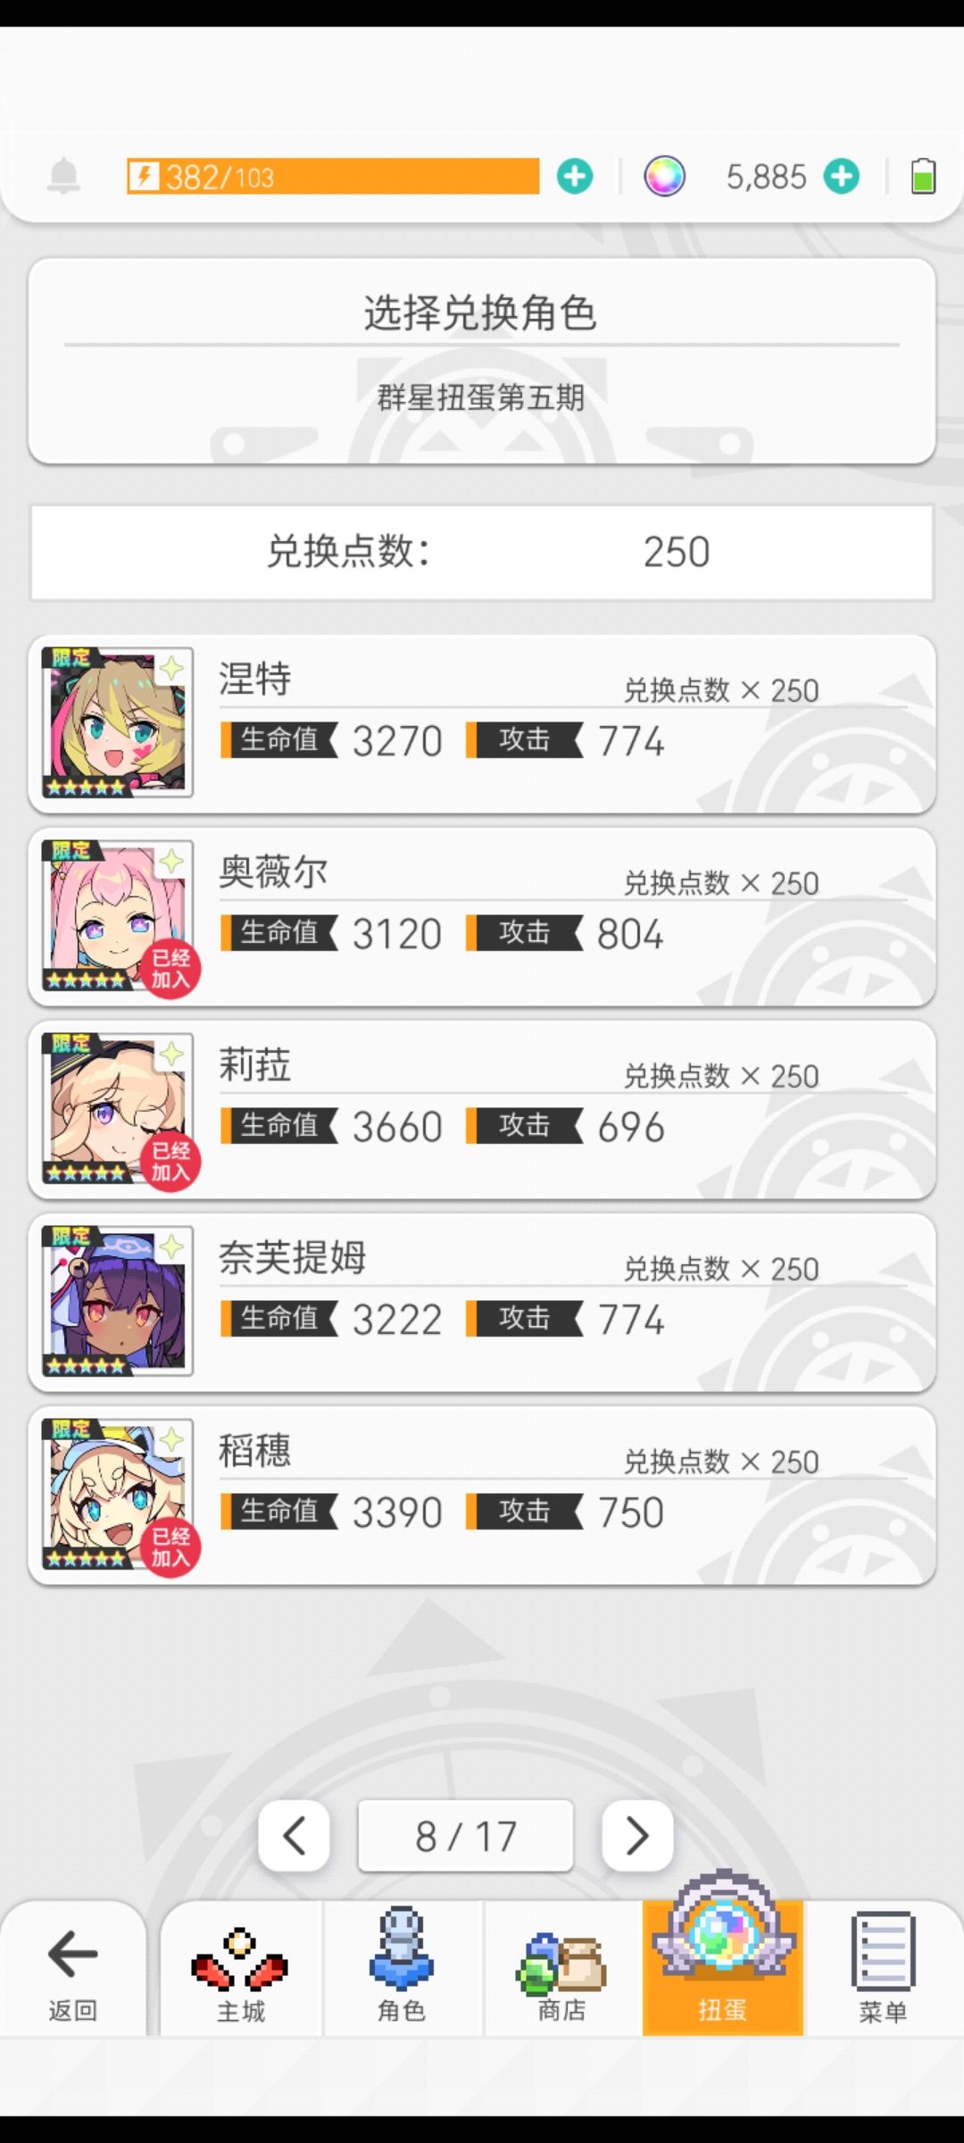Viewport: 964px width, 2143px height.
Task: Tap the orange stamina bar 382/103
Action: [x=332, y=176]
